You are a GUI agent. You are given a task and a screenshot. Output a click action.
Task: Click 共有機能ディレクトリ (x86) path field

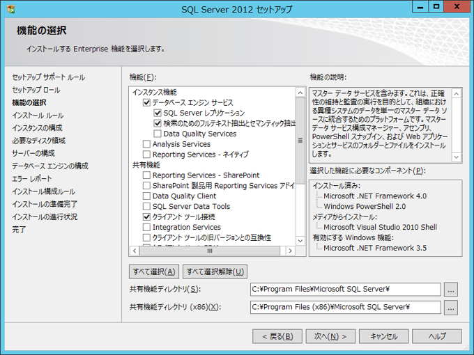coord(345,307)
